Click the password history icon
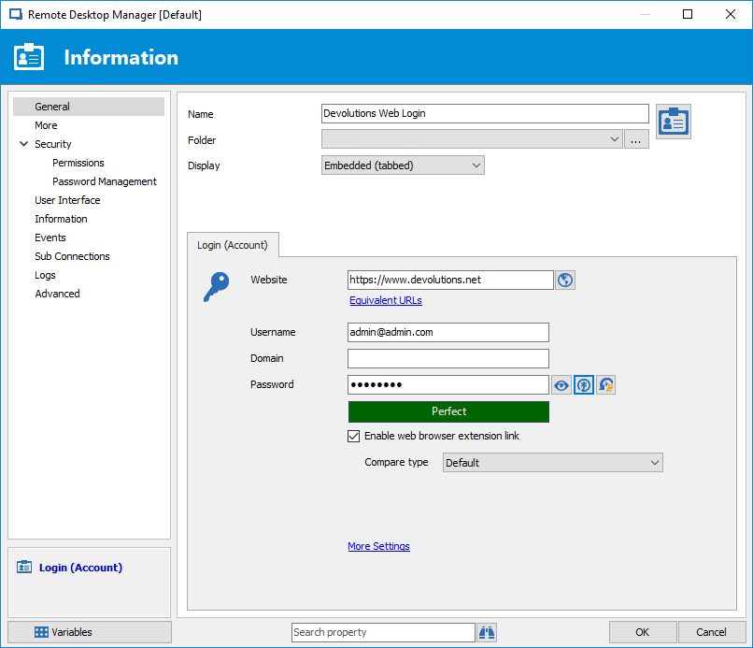Image resolution: width=753 pixels, height=648 pixels. [605, 385]
